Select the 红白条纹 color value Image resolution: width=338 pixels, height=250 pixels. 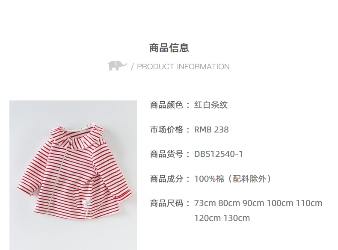click(x=211, y=105)
